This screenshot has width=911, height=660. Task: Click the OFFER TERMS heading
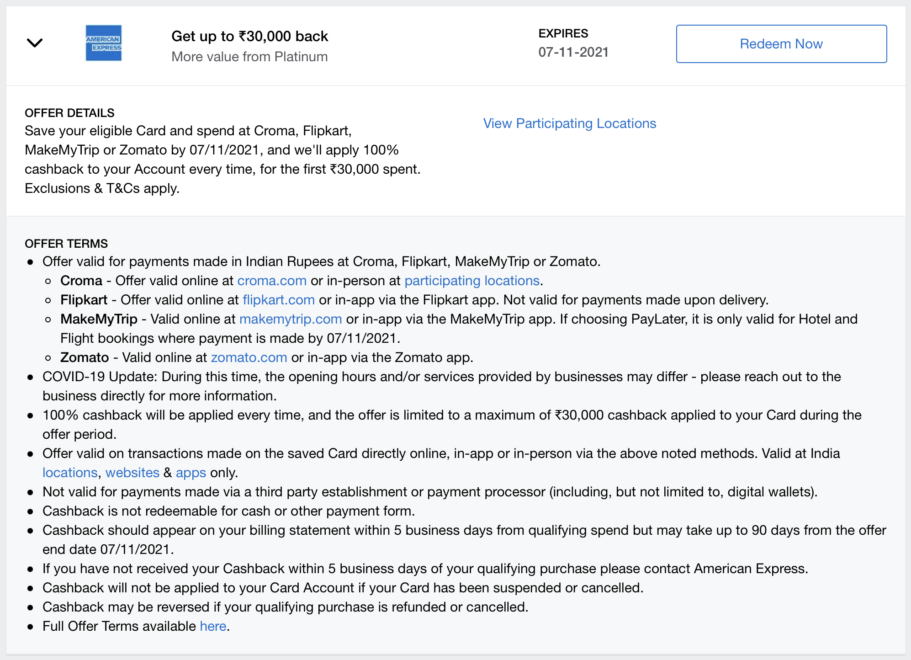(66, 244)
